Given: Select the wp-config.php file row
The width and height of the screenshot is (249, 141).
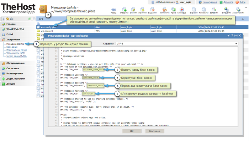Looking at the screenshot, I should click(142, 27).
